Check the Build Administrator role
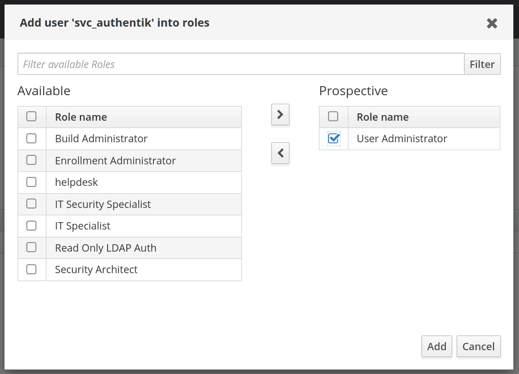Viewport: 519px width, 374px height. pyautogui.click(x=32, y=138)
